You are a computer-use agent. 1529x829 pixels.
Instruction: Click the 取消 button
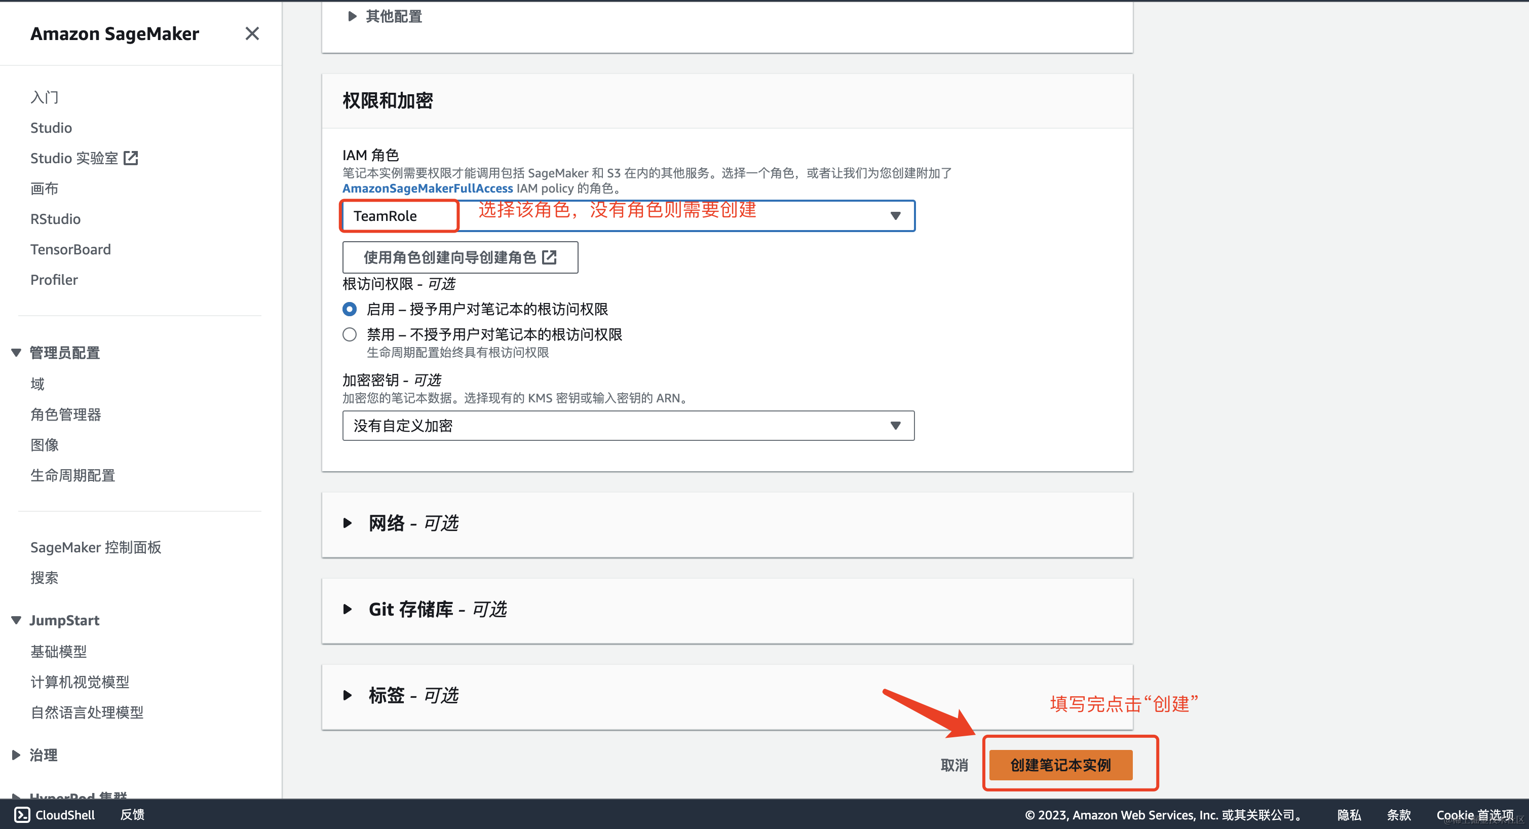click(x=954, y=766)
